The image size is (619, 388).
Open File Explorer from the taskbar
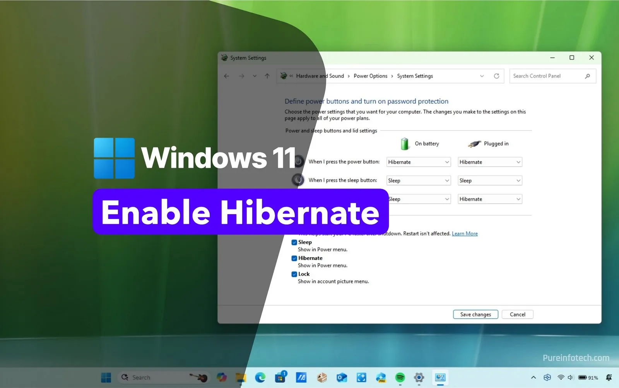tap(241, 377)
